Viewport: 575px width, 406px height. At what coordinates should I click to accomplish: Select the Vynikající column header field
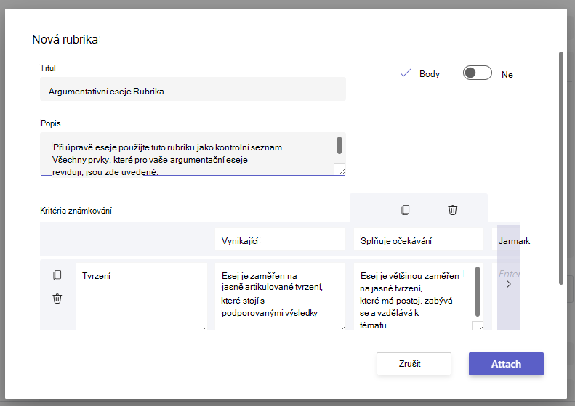280,239
